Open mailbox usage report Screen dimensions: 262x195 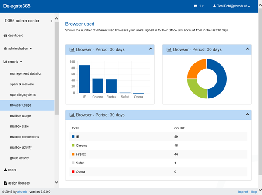tap(21, 116)
